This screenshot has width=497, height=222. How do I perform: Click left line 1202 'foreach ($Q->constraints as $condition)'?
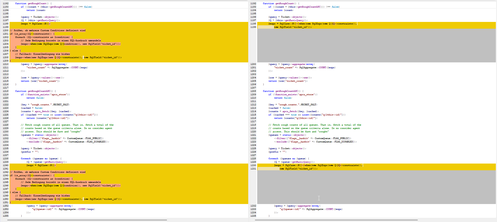point(44,37)
